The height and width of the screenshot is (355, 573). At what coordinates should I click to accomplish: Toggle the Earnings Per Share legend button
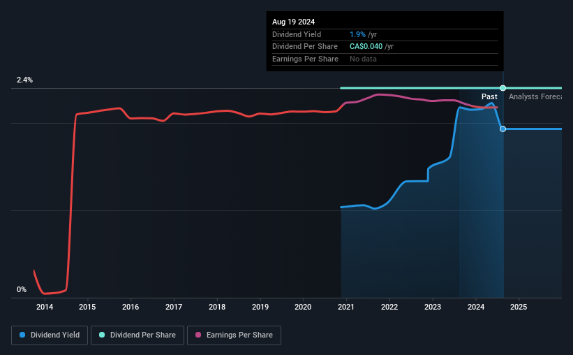pyautogui.click(x=234, y=335)
